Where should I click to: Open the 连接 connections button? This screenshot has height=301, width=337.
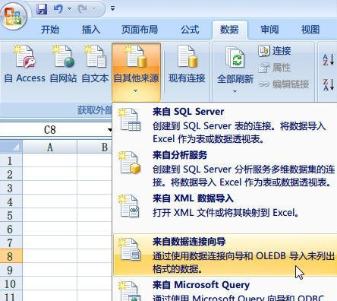click(275, 51)
